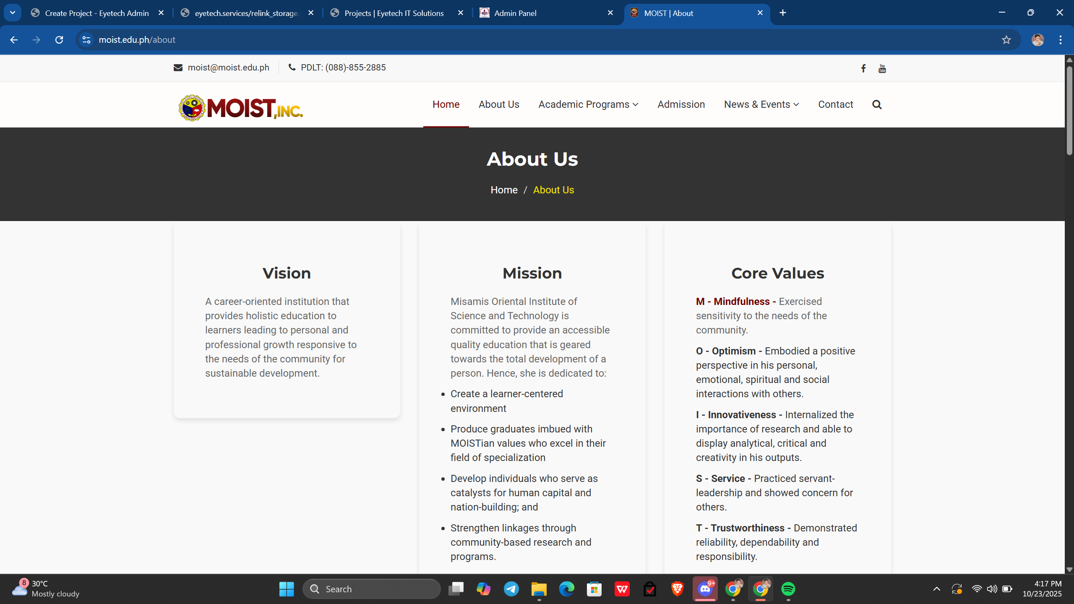
Task: Click the MOIST, INC. logo
Action: coord(240,107)
